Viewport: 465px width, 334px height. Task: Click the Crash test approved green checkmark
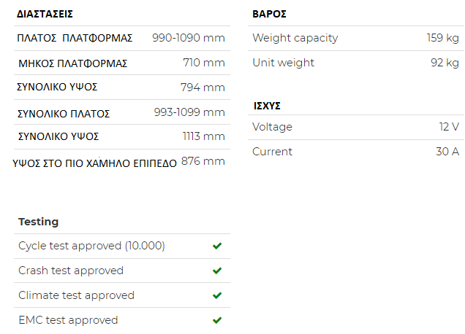[217, 271]
